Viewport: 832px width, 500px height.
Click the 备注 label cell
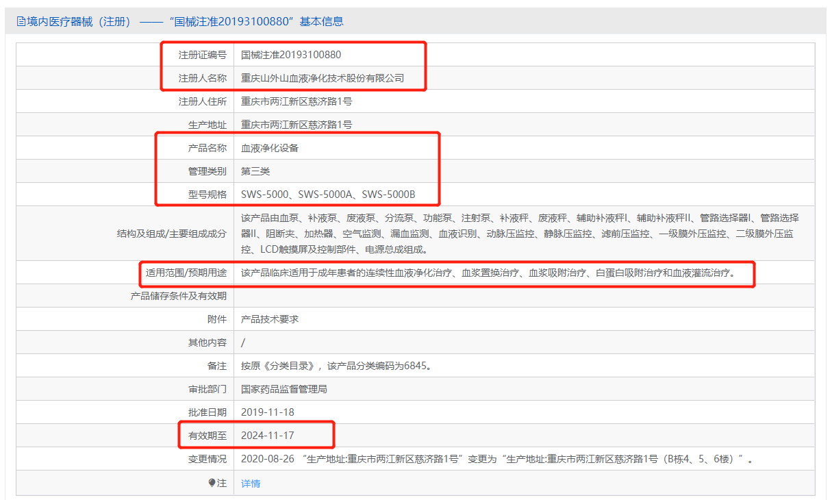tap(125, 366)
